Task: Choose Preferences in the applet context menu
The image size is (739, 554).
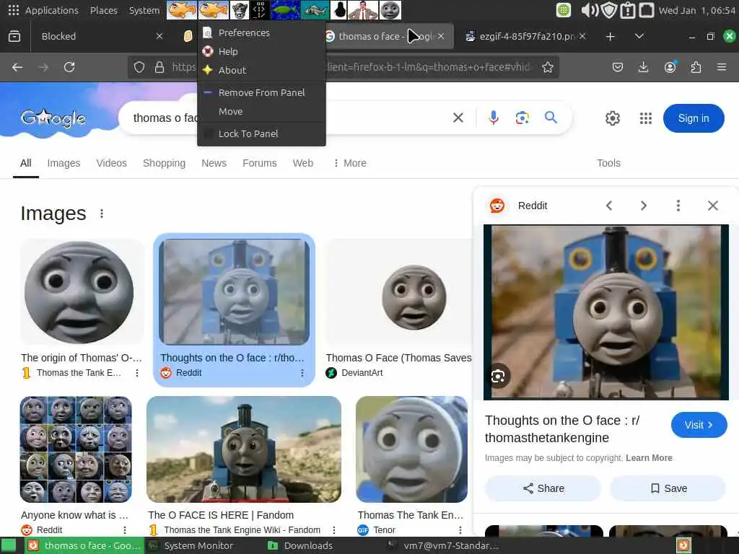Action: tap(261, 33)
